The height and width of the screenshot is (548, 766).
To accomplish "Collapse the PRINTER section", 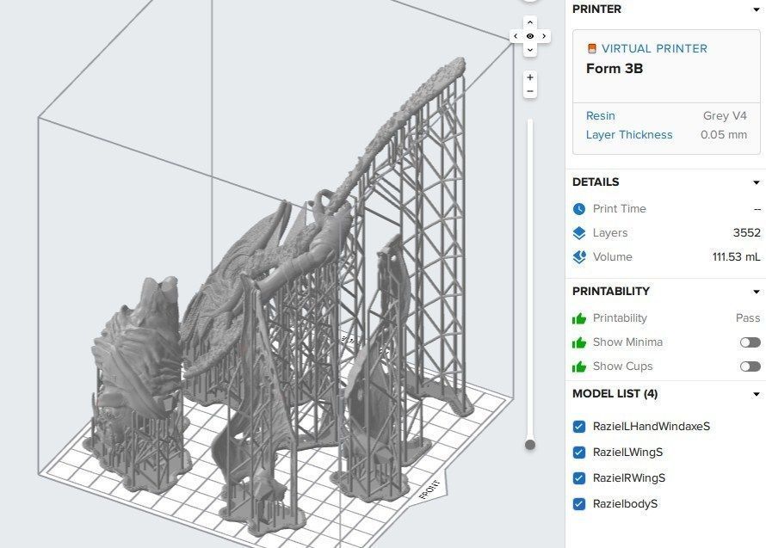I will point(757,9).
